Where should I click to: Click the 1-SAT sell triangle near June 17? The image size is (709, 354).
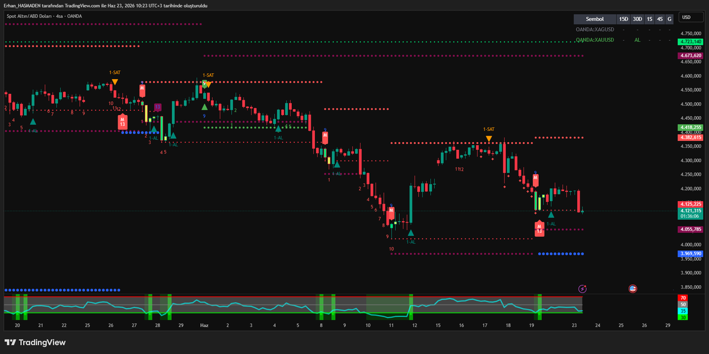click(x=489, y=139)
